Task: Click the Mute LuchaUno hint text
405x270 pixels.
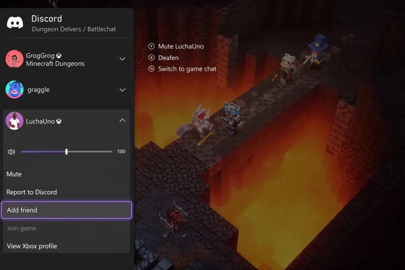Action: tap(181, 46)
